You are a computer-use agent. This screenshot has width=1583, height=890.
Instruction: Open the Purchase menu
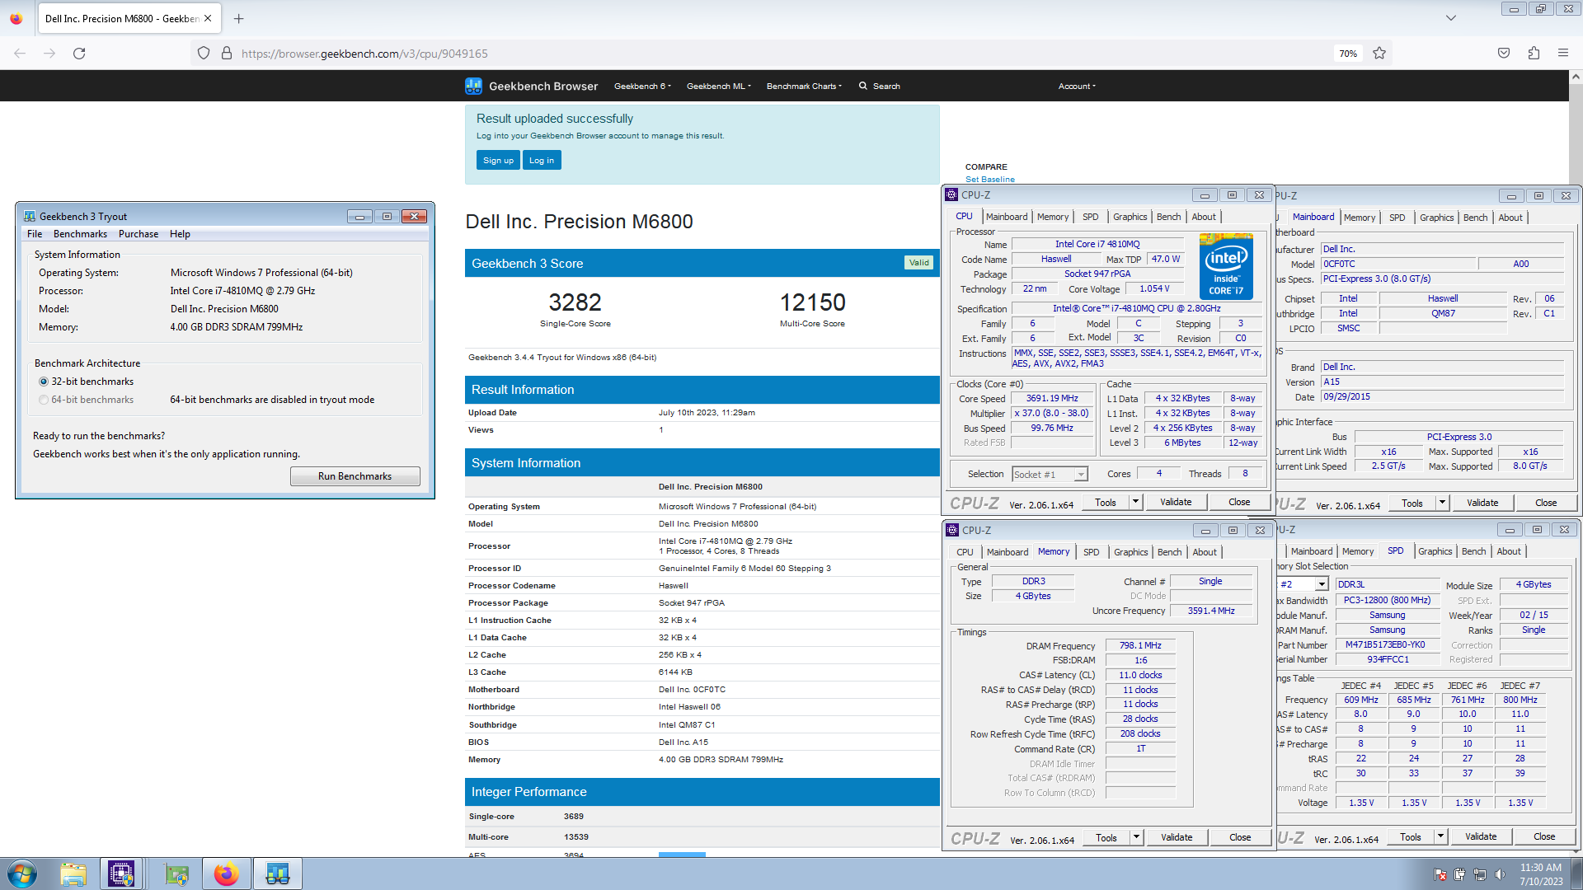(139, 234)
